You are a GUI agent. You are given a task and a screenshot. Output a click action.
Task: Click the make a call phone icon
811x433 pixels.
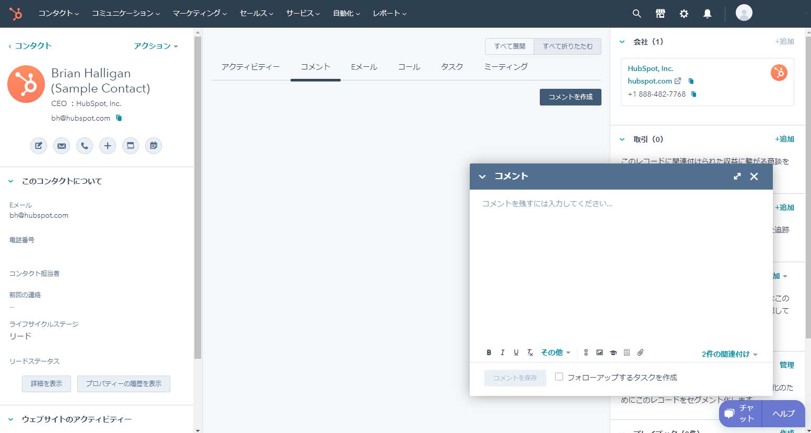tap(85, 146)
